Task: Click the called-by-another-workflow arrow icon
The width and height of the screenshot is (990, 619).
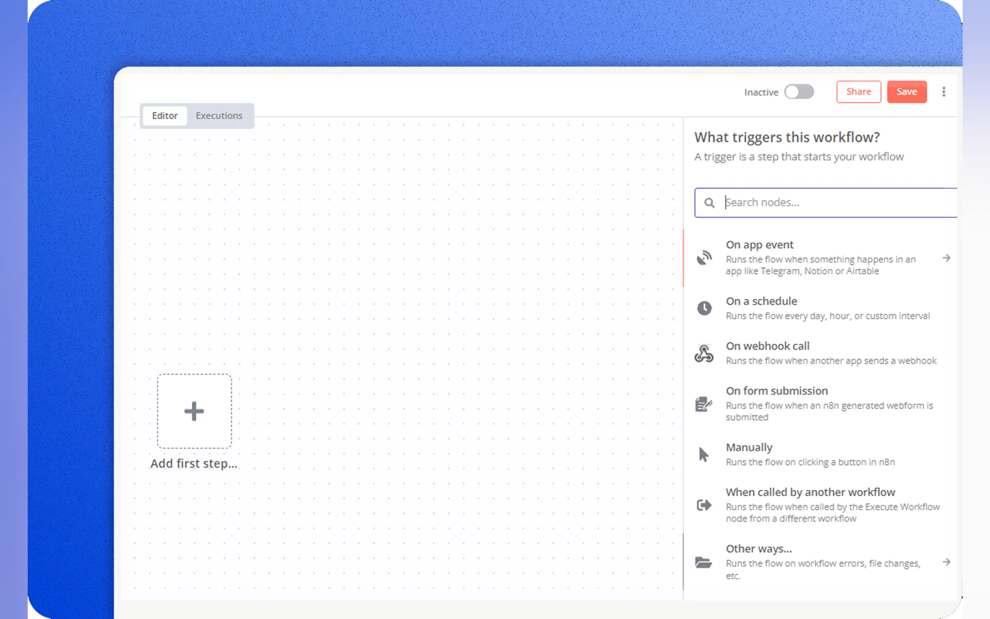Action: pos(704,505)
